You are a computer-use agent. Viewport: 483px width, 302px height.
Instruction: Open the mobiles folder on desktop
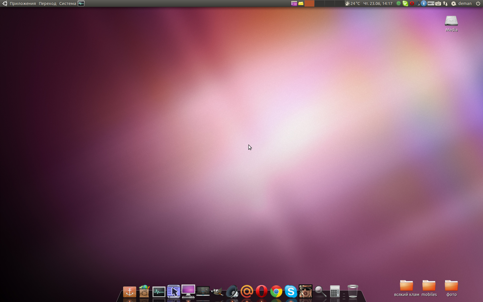pos(429,288)
